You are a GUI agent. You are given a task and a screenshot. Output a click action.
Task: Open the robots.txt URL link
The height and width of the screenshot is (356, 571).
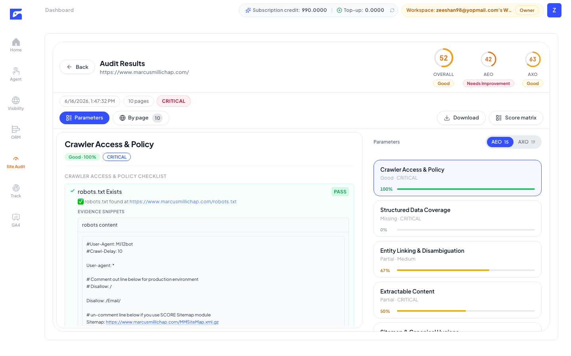[183, 202]
